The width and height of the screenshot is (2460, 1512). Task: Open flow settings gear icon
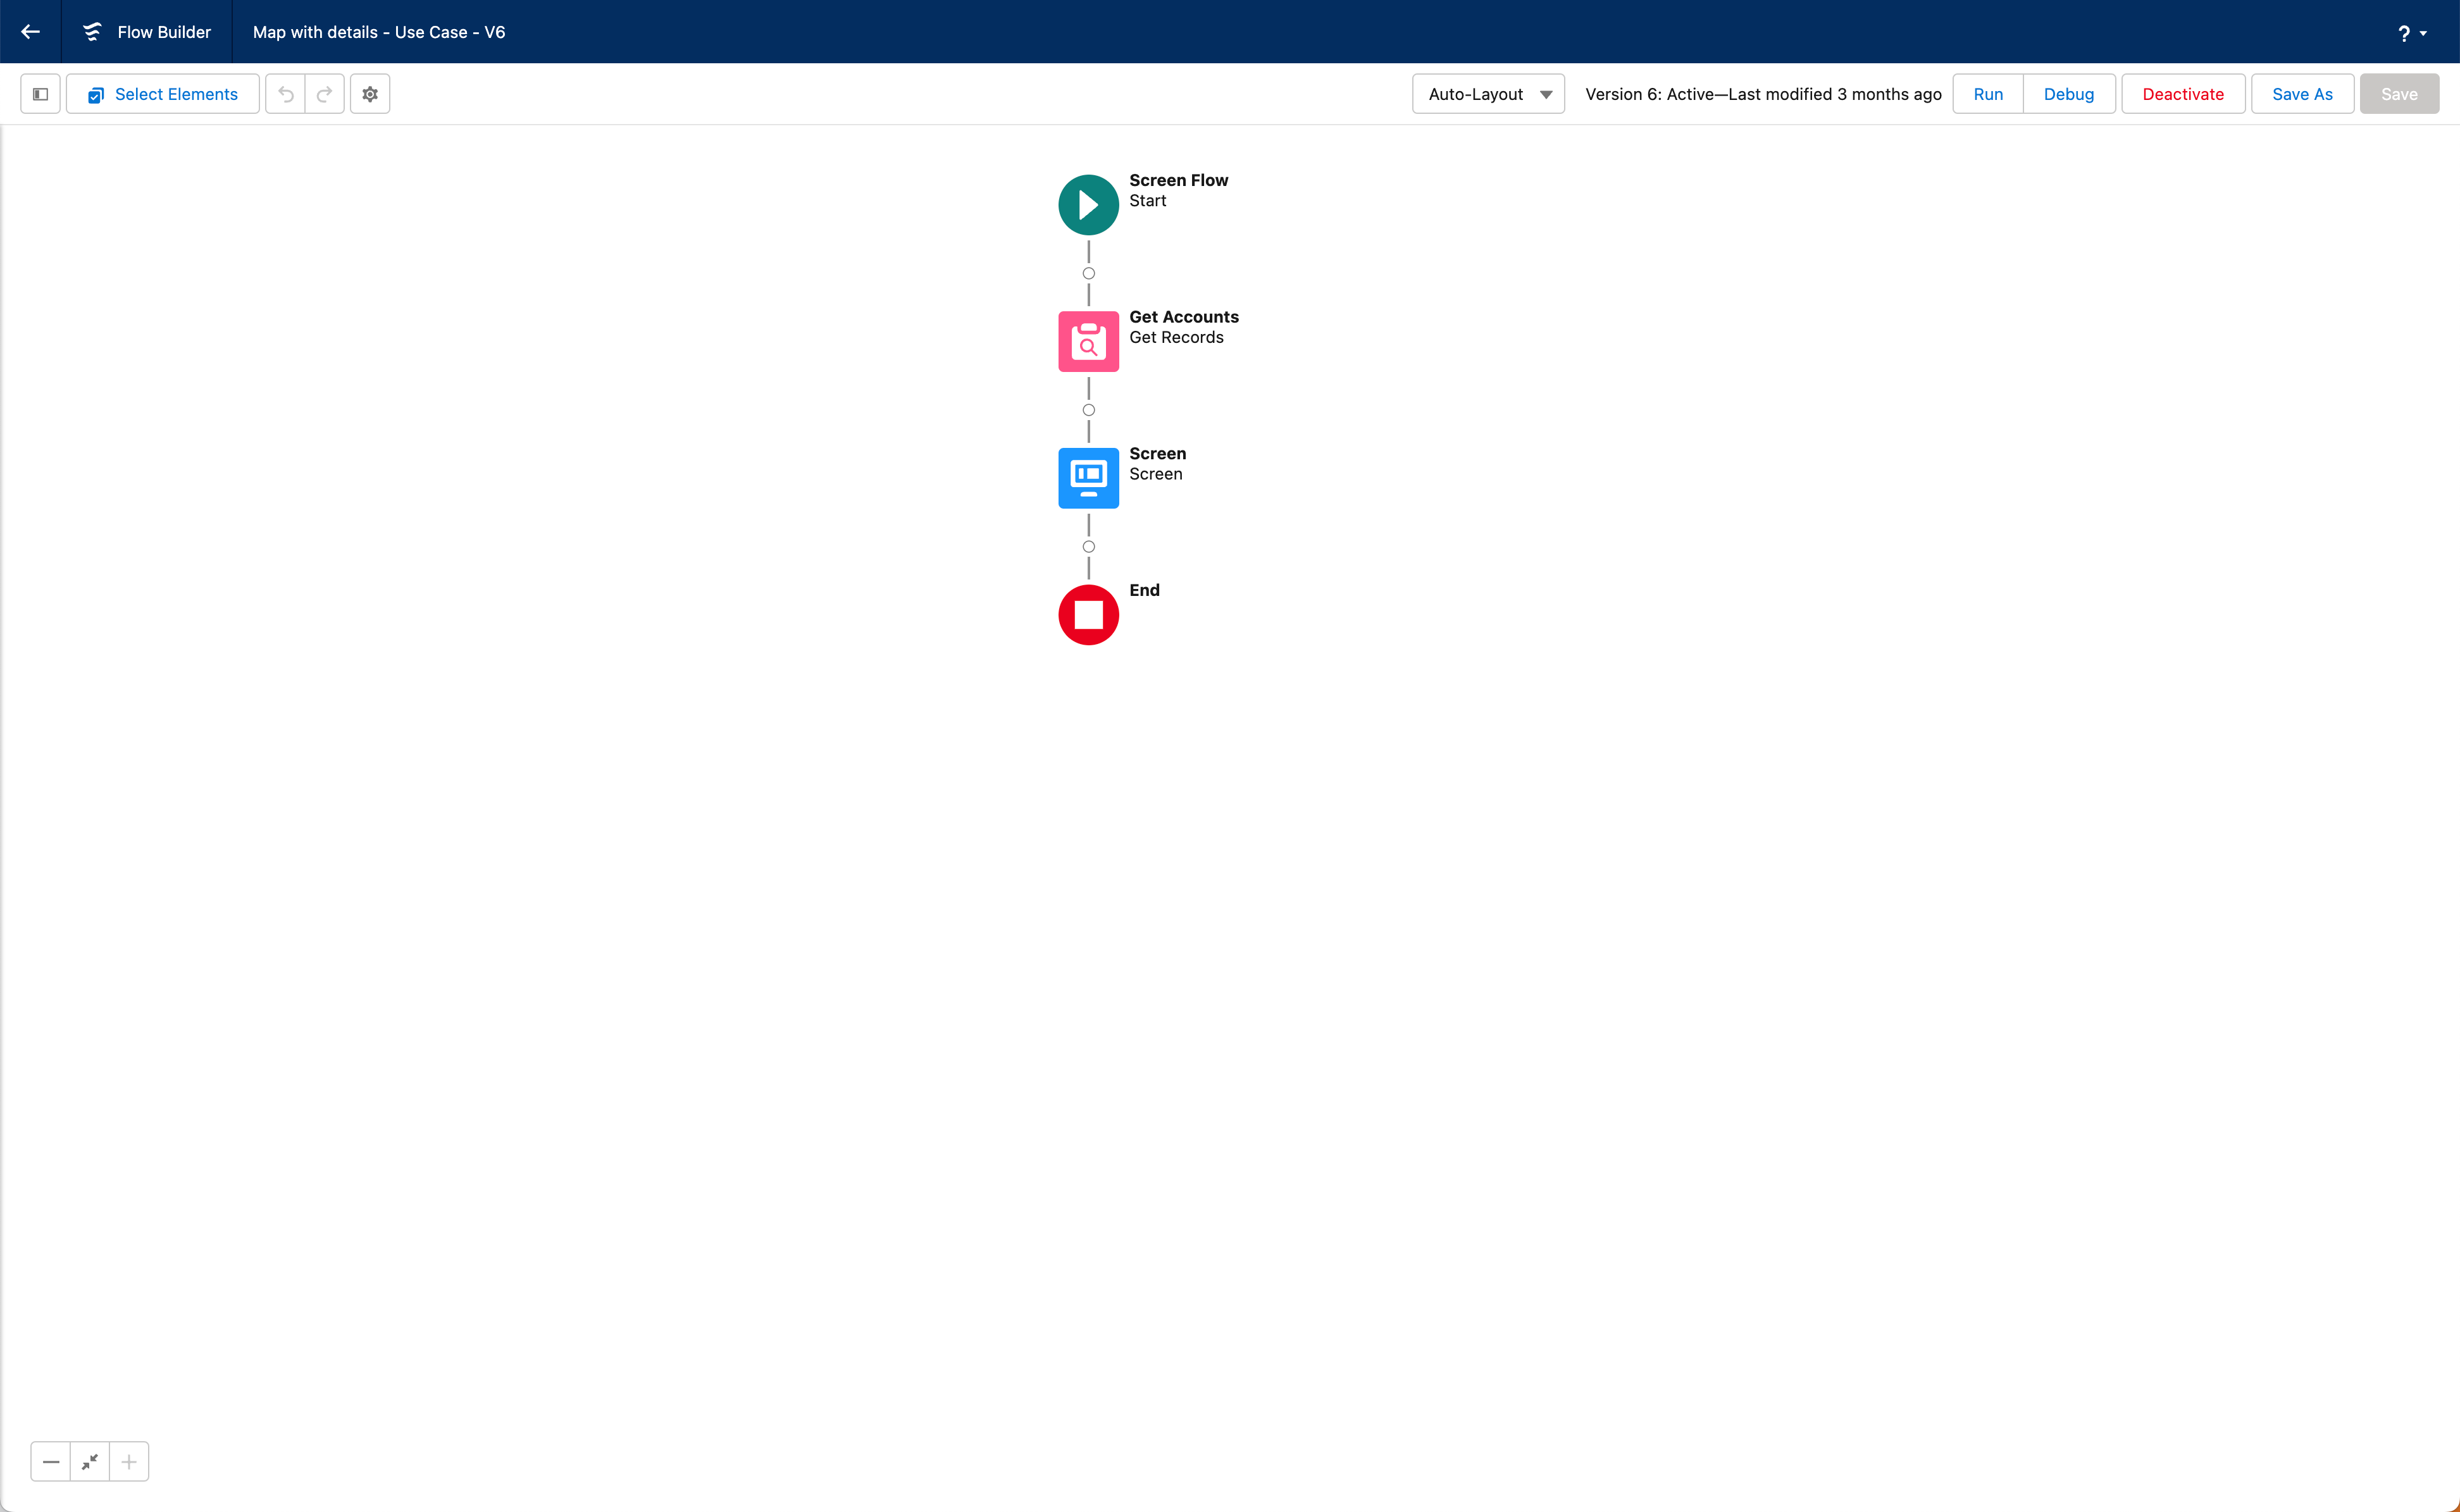point(370,94)
